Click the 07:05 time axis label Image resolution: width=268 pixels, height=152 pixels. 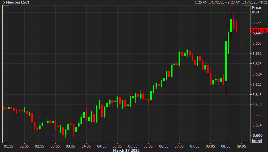pos(179,146)
